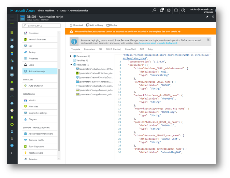The width and height of the screenshot is (230, 178).
Task: Open the Size menu item
Action: click(x=40, y=46)
